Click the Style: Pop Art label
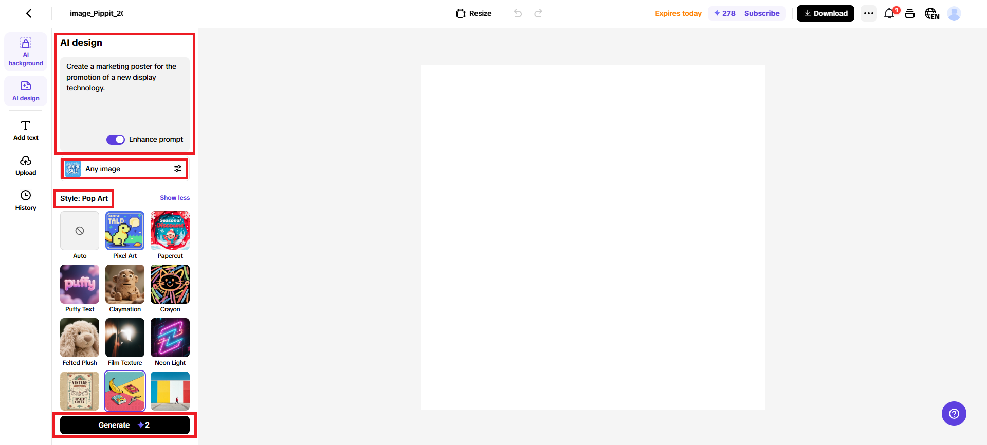The image size is (987, 445). point(84,198)
